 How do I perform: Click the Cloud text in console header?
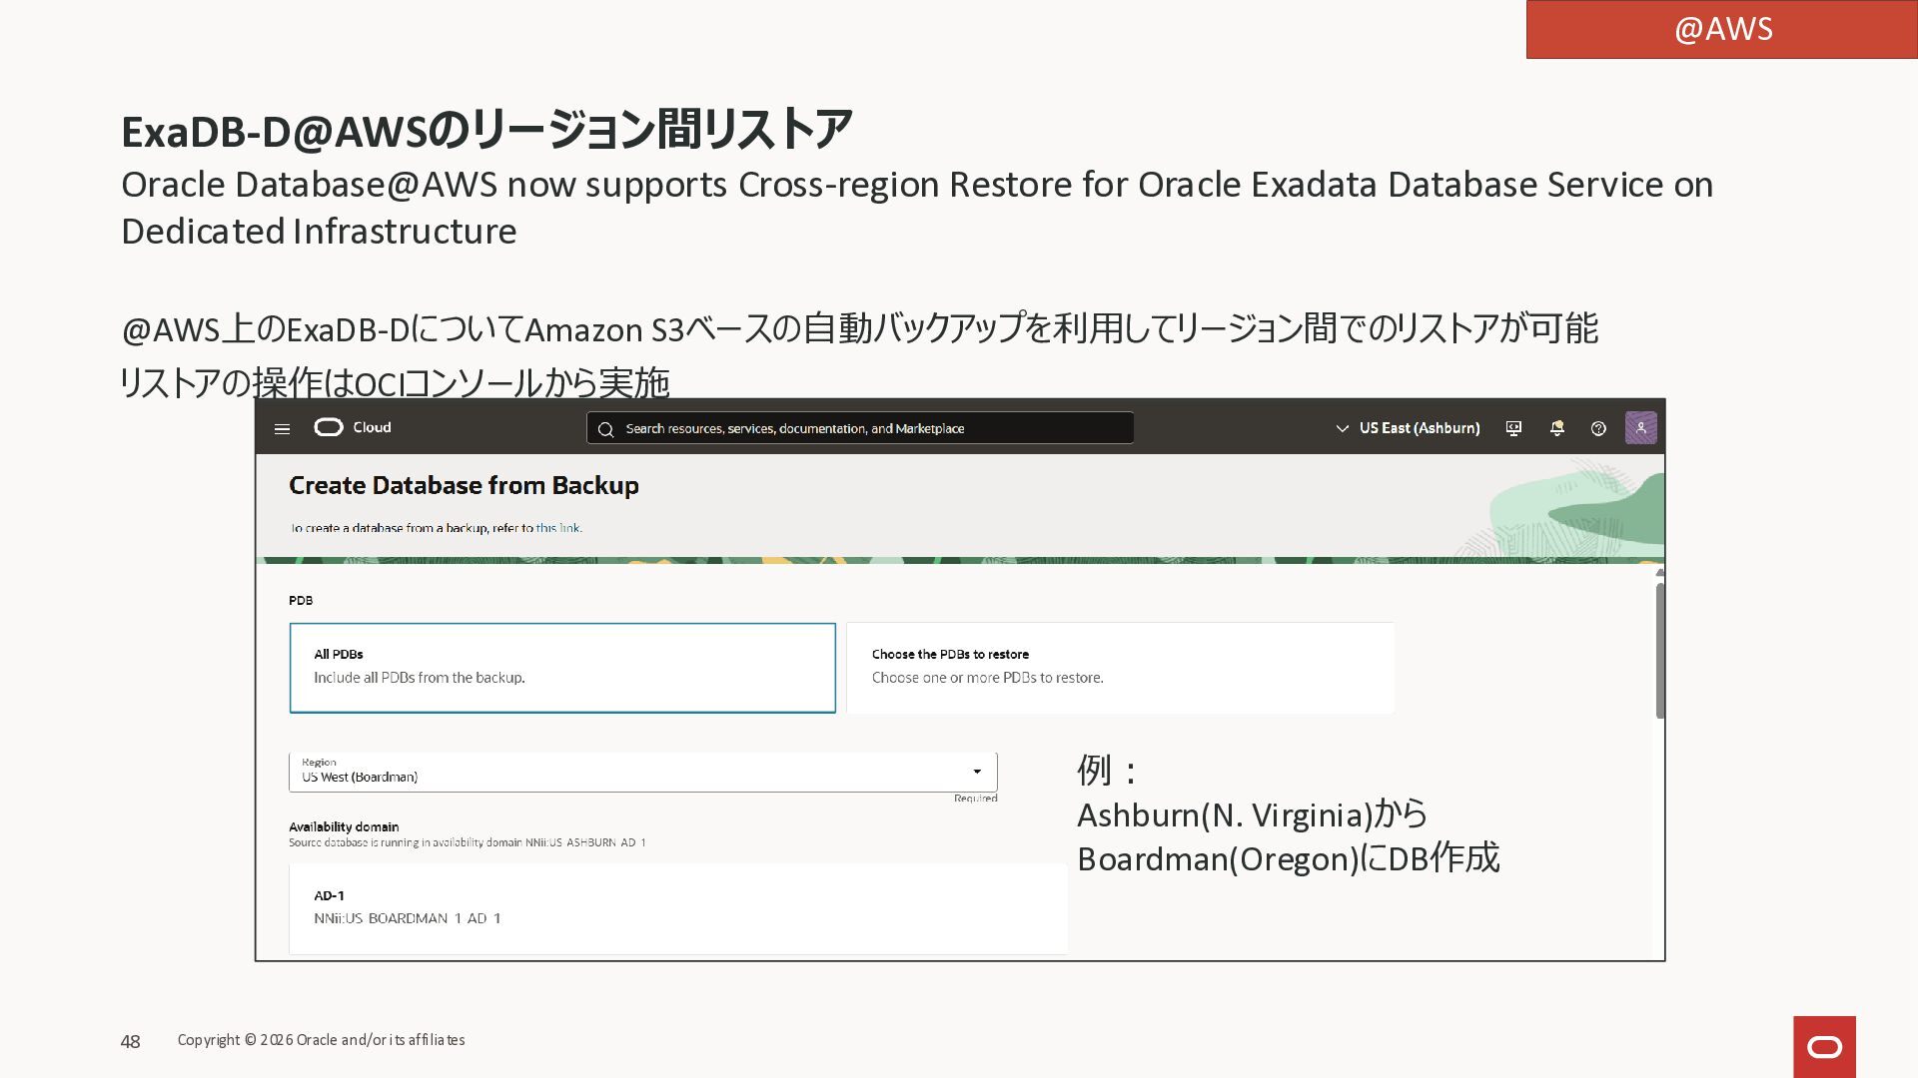[x=372, y=427]
